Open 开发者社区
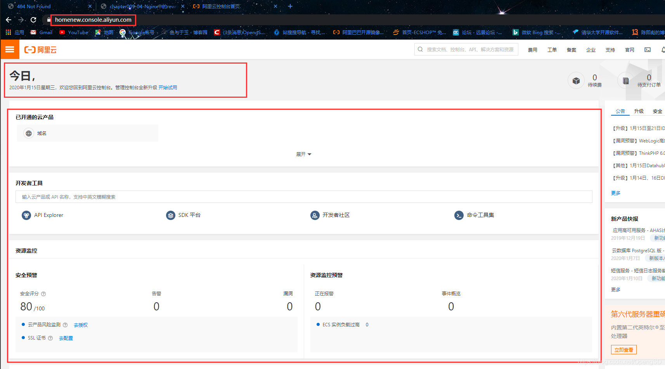665x369 pixels. (330, 215)
